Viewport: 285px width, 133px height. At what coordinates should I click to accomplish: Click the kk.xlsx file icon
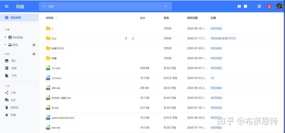48,108
